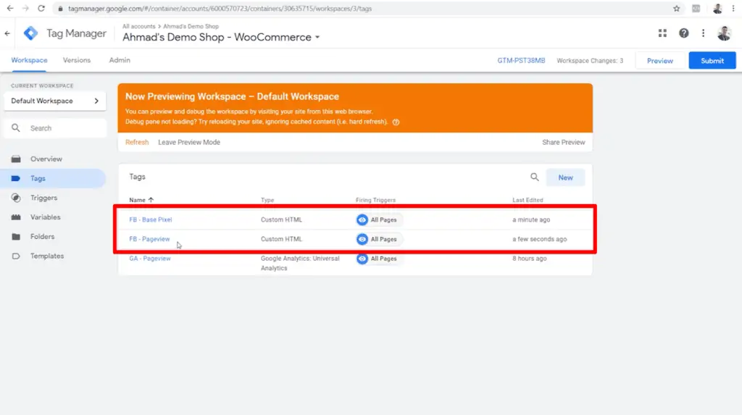Screen dimensions: 742x415
Task: Click Leave Preview Mode
Action: coord(189,142)
